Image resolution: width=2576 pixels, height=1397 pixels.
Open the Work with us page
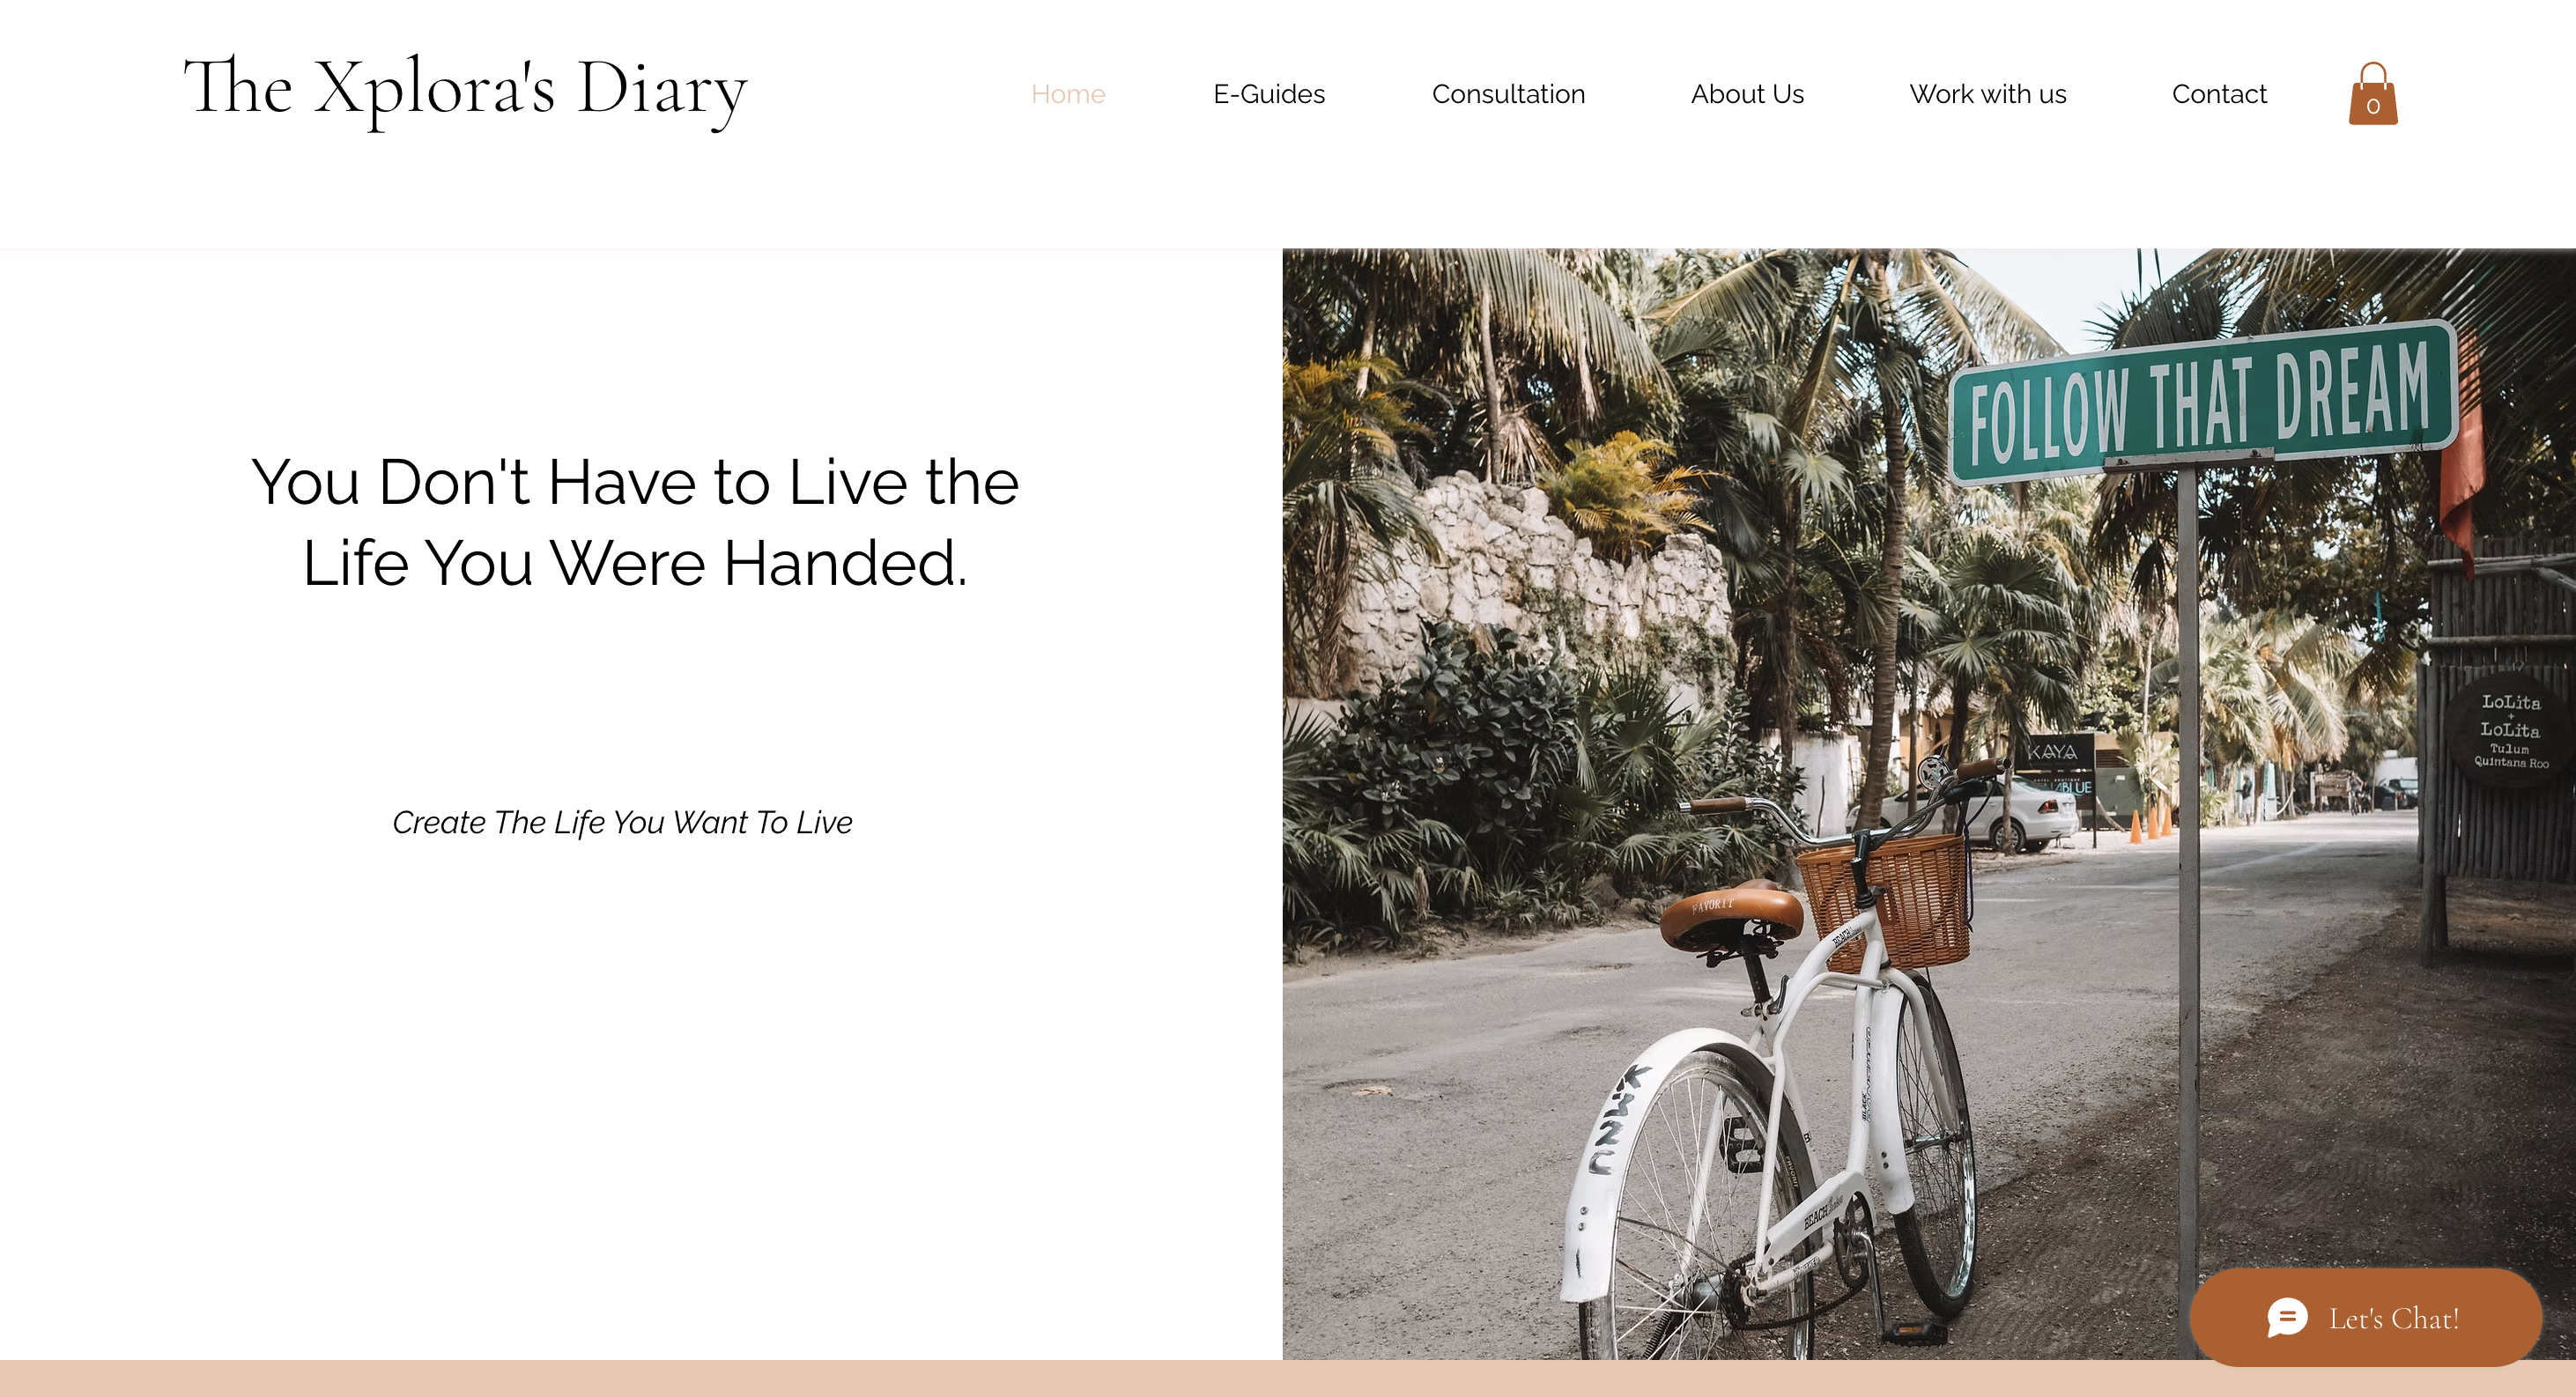click(1987, 94)
